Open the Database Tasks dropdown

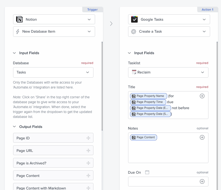point(53,72)
